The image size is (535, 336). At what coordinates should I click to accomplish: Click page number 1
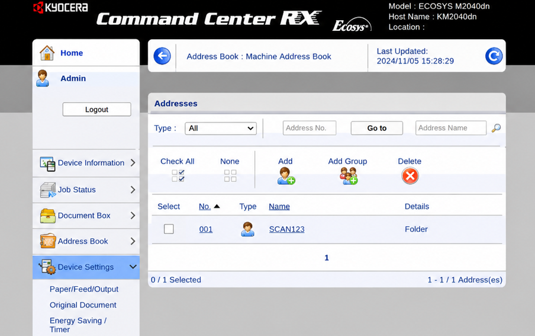click(x=327, y=258)
